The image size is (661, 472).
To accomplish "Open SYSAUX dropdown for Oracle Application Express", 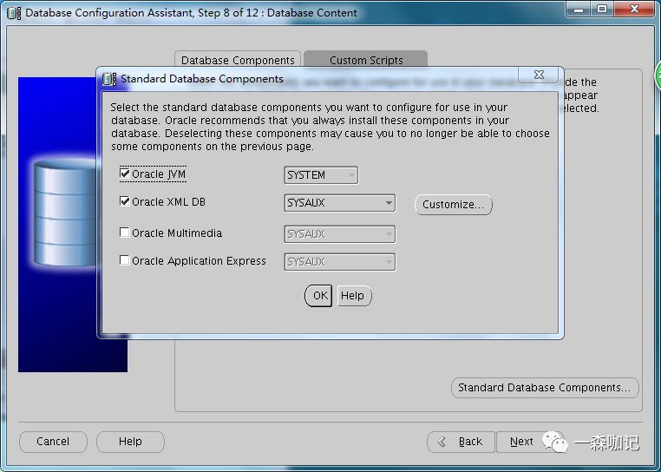I will coord(340,262).
